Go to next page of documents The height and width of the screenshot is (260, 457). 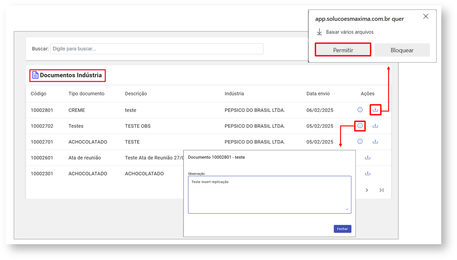367,190
